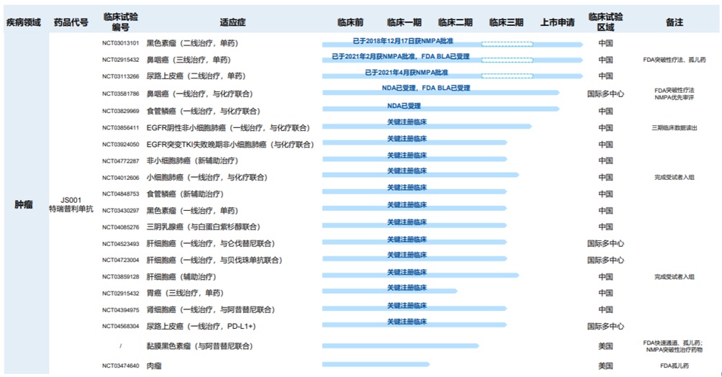Click trial number NCT04723004
Screen dimensions: 722x377
(x=121, y=260)
